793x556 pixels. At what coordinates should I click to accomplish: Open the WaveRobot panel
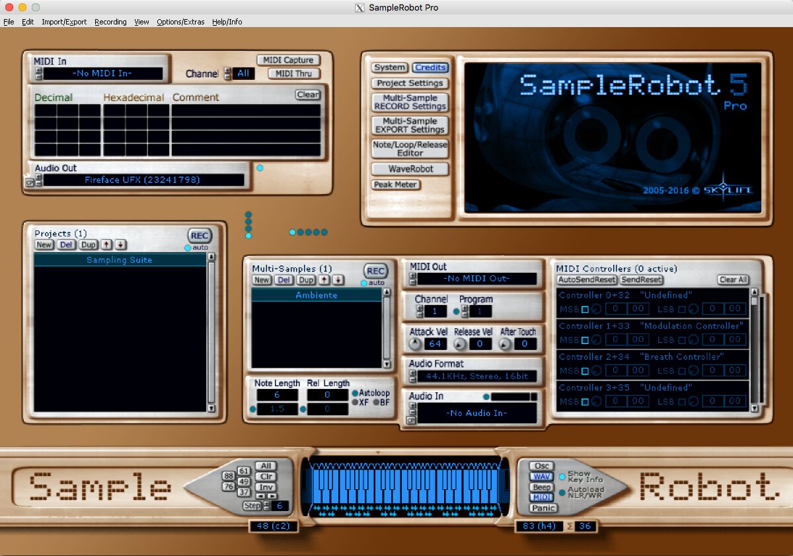click(x=410, y=169)
